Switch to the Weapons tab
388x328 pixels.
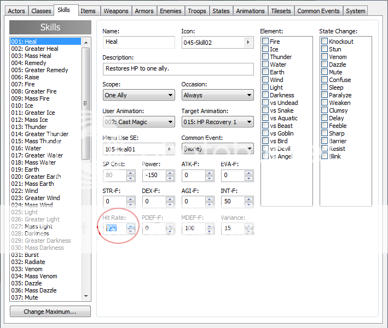[x=116, y=11]
